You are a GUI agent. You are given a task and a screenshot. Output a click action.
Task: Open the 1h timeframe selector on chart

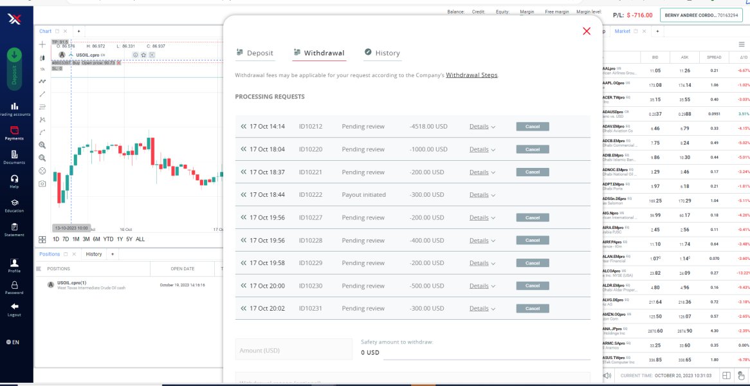click(x=42, y=69)
